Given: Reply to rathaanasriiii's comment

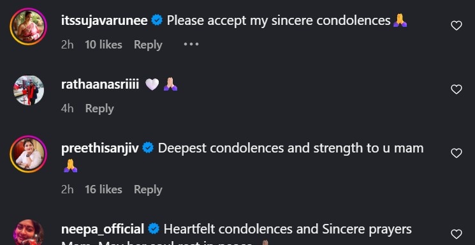Looking at the screenshot, I should (99, 108).
